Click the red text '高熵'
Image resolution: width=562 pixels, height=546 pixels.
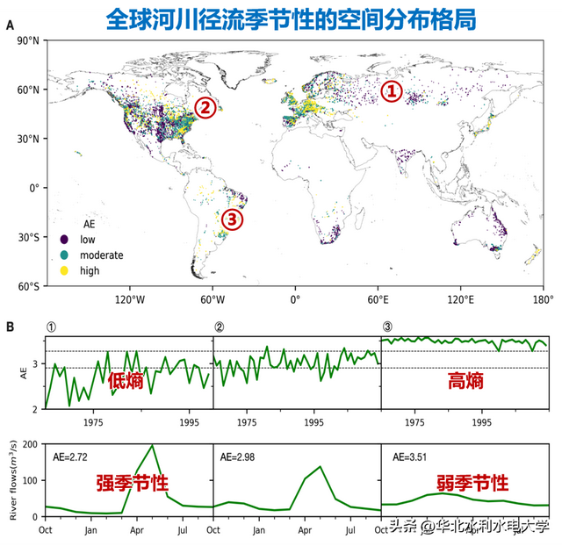[465, 381]
